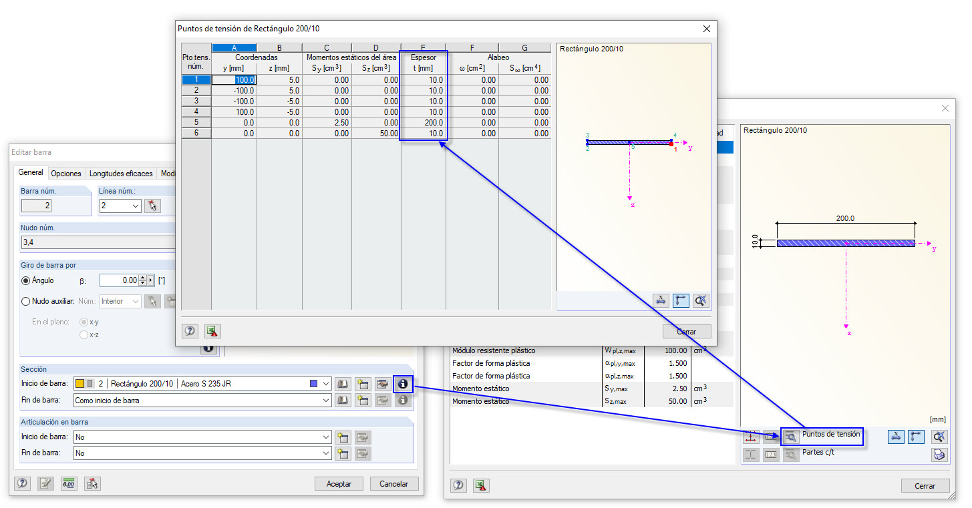Select thickness cell 200.0 in row 5
Screen dimensions: 972x508
(423, 123)
